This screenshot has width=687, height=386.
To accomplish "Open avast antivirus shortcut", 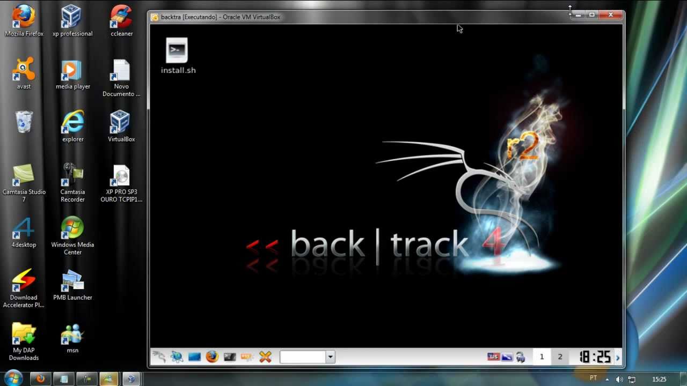I will point(24,74).
